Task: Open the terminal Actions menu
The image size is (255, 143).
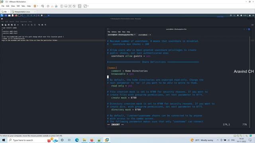Action: pyautogui.click(x=114, y=32)
